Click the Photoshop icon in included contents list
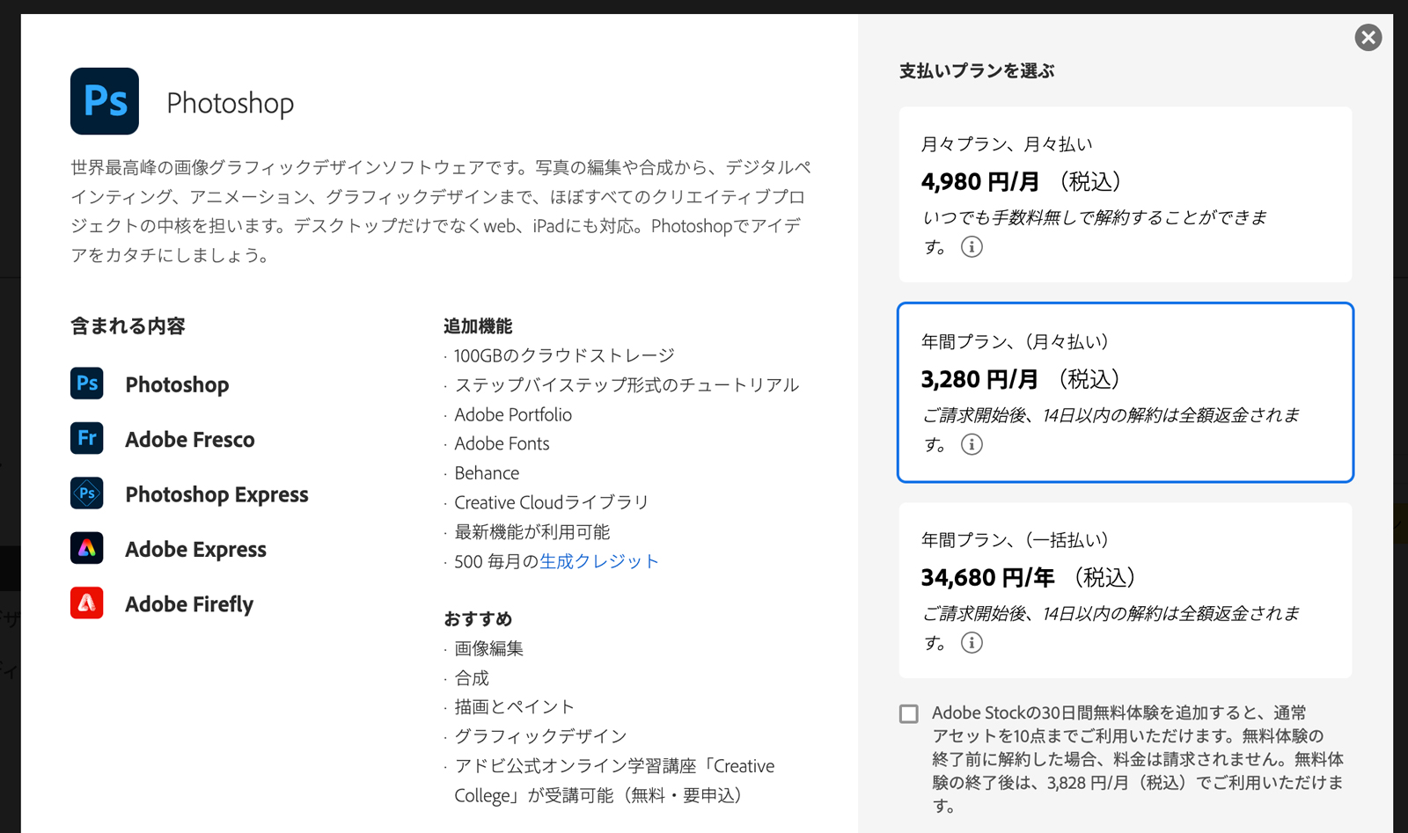1408x833 pixels. click(x=87, y=384)
